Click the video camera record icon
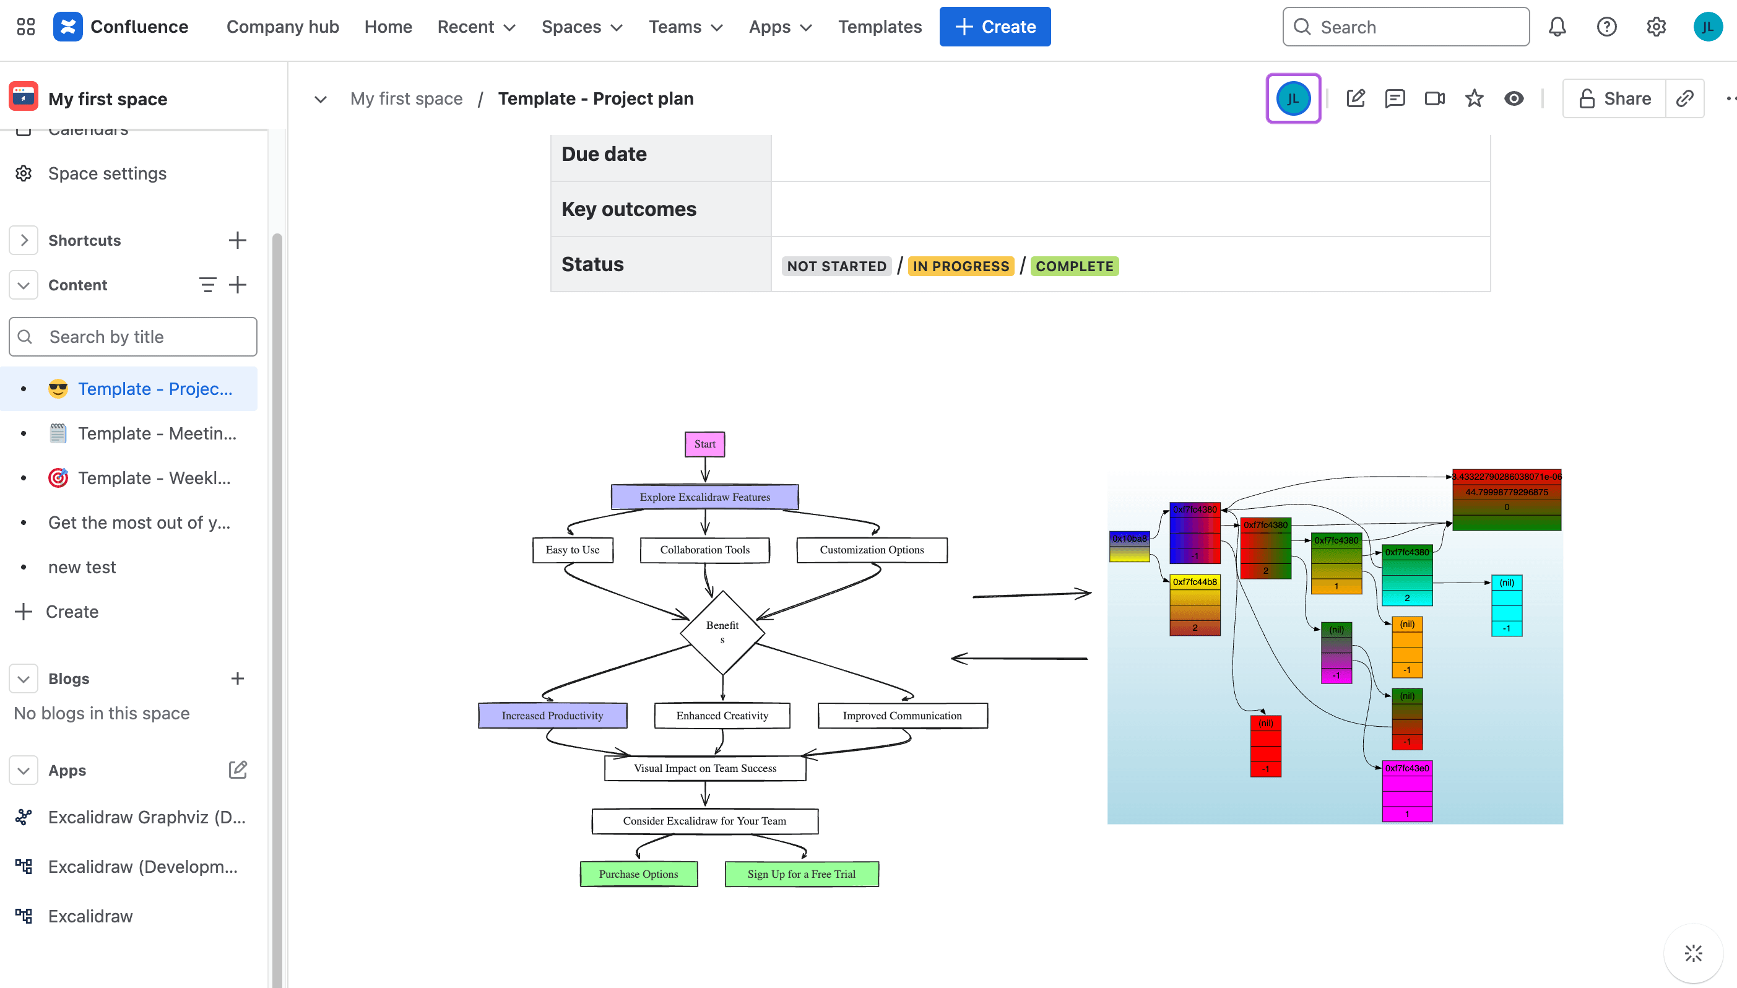The height and width of the screenshot is (988, 1737). point(1434,98)
